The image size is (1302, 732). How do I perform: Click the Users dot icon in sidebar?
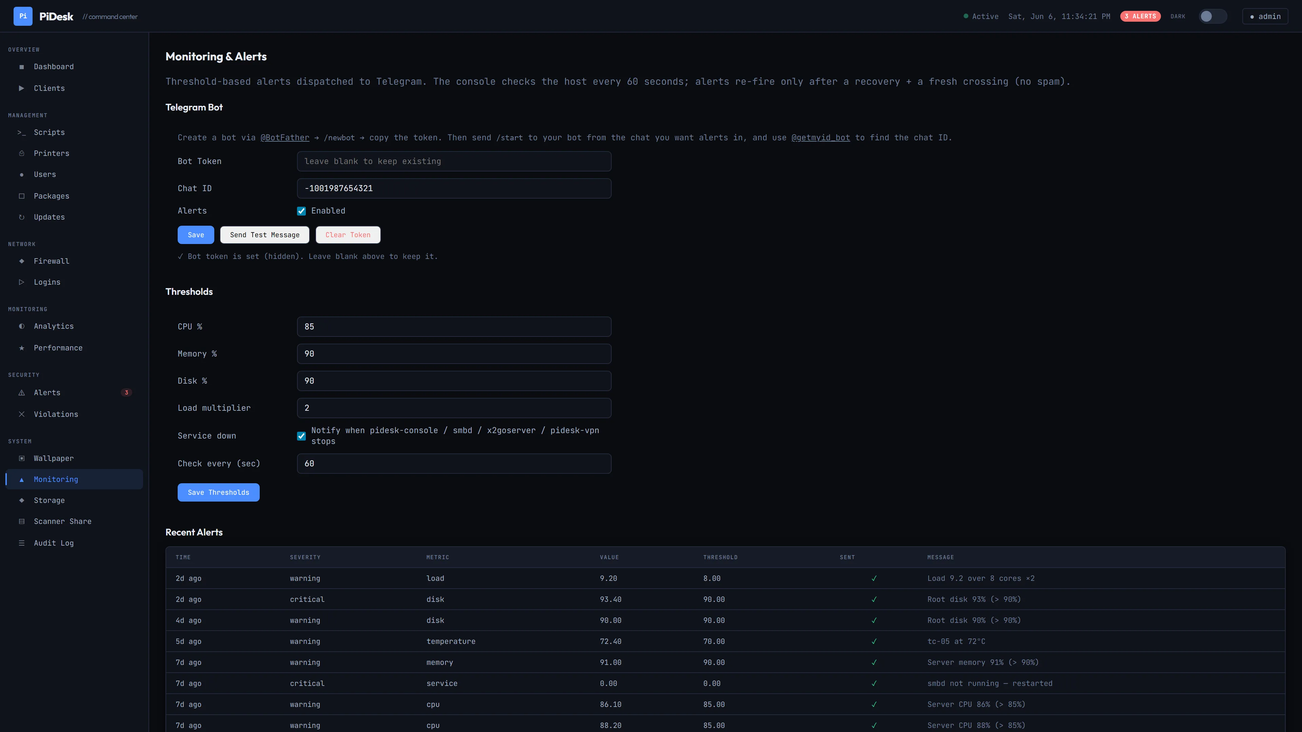pos(21,175)
